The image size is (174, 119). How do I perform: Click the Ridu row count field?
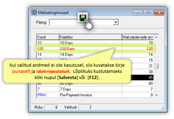[51, 107]
